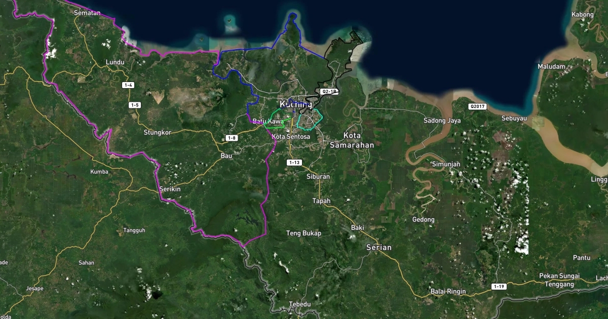The height and width of the screenshot is (319, 608).
Task: Click the Batu Kawa label
Action: click(x=268, y=122)
